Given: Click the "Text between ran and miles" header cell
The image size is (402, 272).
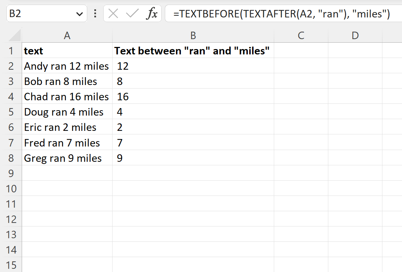Looking at the screenshot, I should pyautogui.click(x=193, y=50).
